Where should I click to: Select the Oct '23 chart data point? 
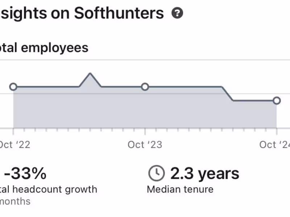tap(145, 87)
